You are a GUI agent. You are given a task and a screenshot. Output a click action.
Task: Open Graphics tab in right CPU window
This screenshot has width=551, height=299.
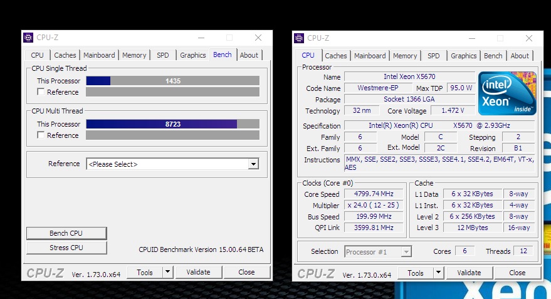click(x=464, y=56)
